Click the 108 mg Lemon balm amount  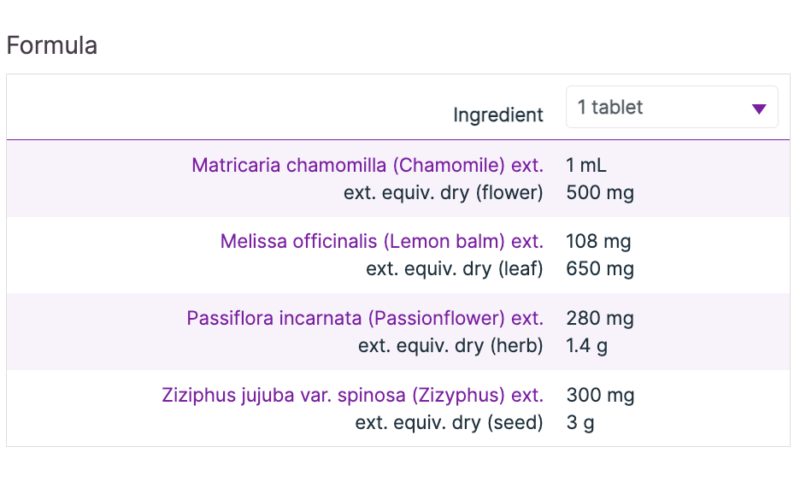598,242
